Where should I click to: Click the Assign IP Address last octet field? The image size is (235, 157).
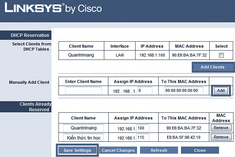pos(145,90)
